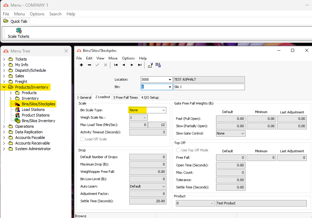Switch to the 1 General tab
Image resolution: width=312 pixels, height=218 pixels.
(x=84, y=98)
